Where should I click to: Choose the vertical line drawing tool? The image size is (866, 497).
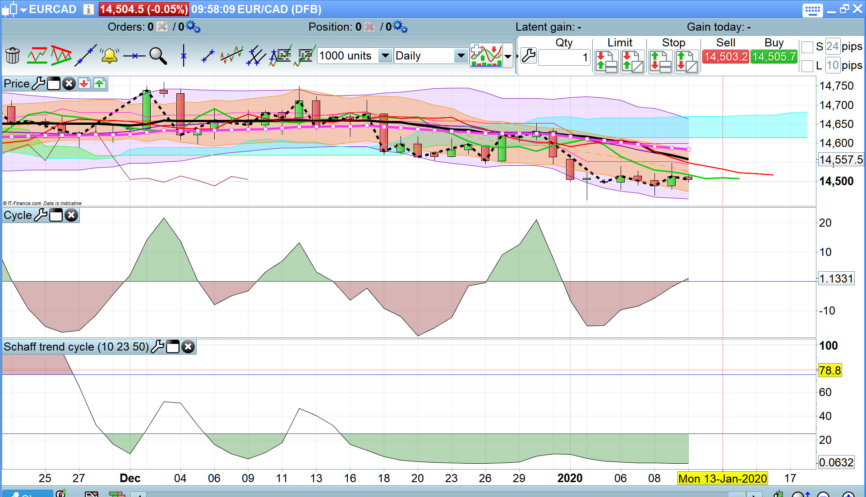(x=183, y=56)
